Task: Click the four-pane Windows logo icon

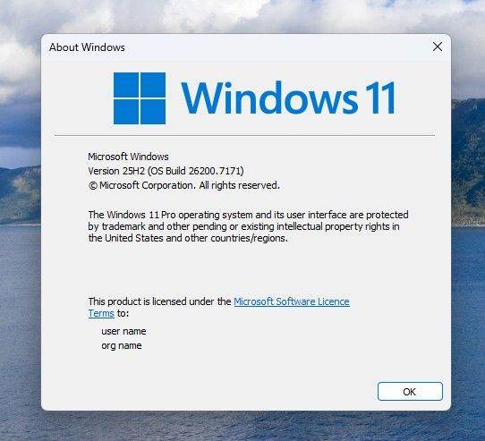Action: (x=140, y=98)
